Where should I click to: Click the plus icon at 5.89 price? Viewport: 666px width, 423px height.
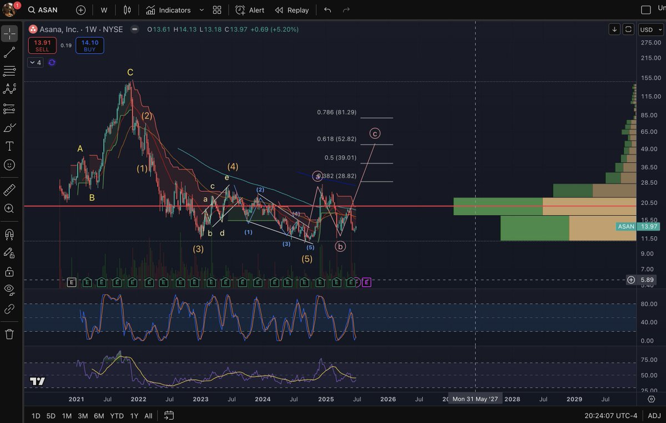[x=631, y=280]
